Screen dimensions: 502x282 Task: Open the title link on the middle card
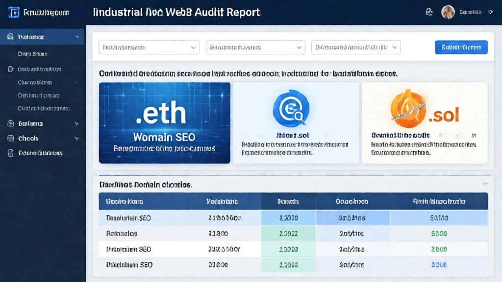(x=292, y=136)
